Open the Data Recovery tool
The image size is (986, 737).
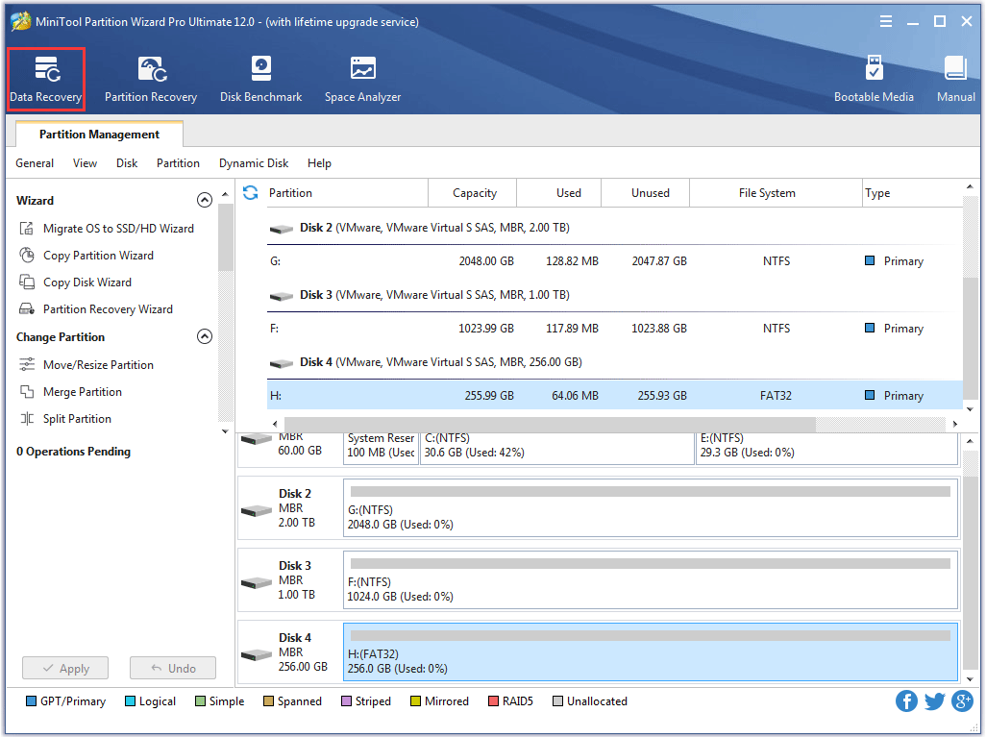pyautogui.click(x=45, y=78)
